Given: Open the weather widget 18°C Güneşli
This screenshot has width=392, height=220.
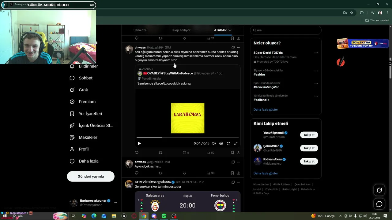Looking at the screenshot, I should click(323, 216).
